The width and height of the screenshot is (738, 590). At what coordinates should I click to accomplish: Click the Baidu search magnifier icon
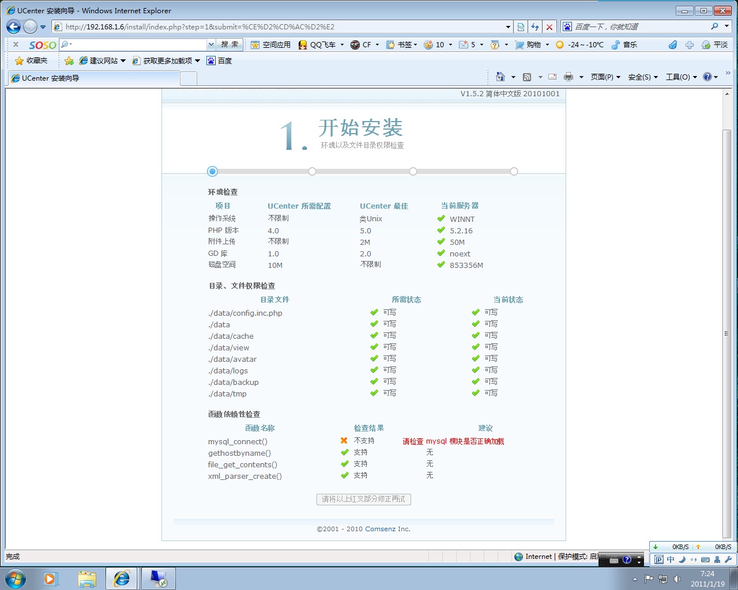(x=715, y=27)
